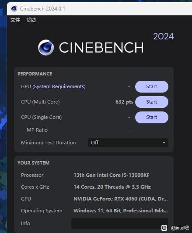Select the 632 pts multi core score
The width and height of the screenshot is (192, 233).
[124, 102]
